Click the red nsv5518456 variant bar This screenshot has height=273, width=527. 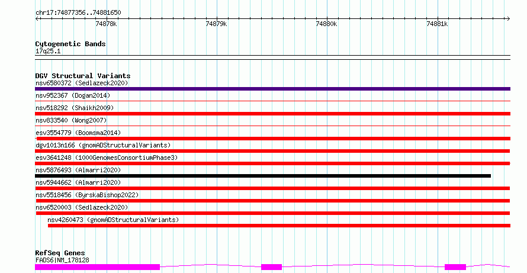click(273, 201)
